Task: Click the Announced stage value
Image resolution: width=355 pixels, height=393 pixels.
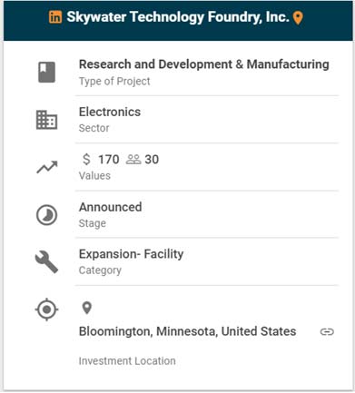Action: point(111,207)
